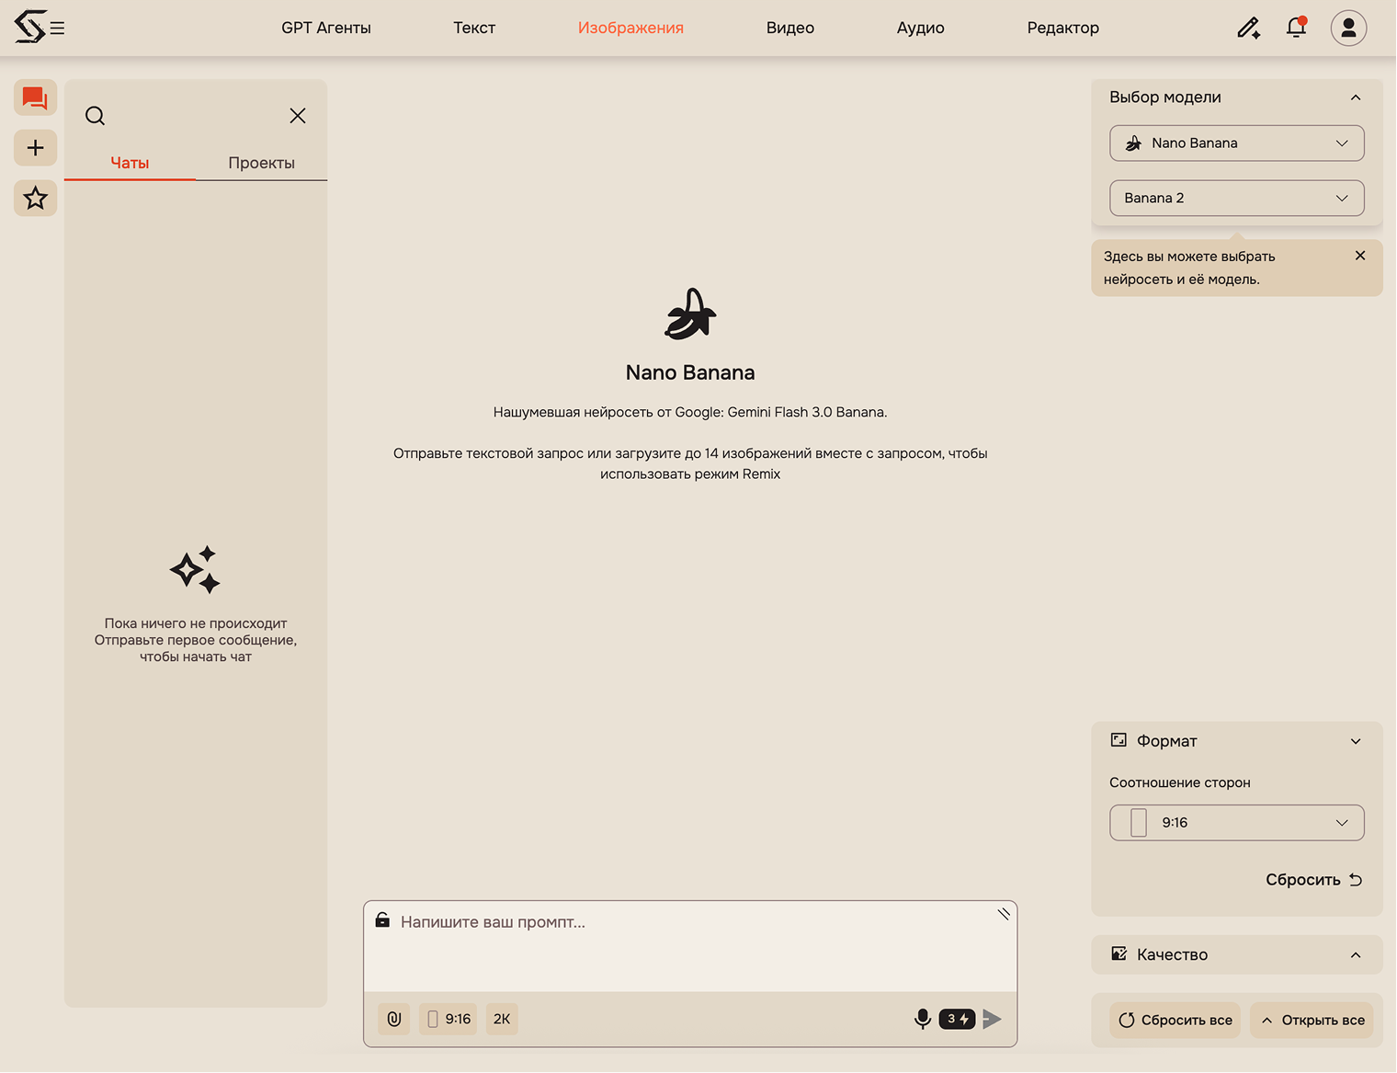Open the Редактор section

1063,28
